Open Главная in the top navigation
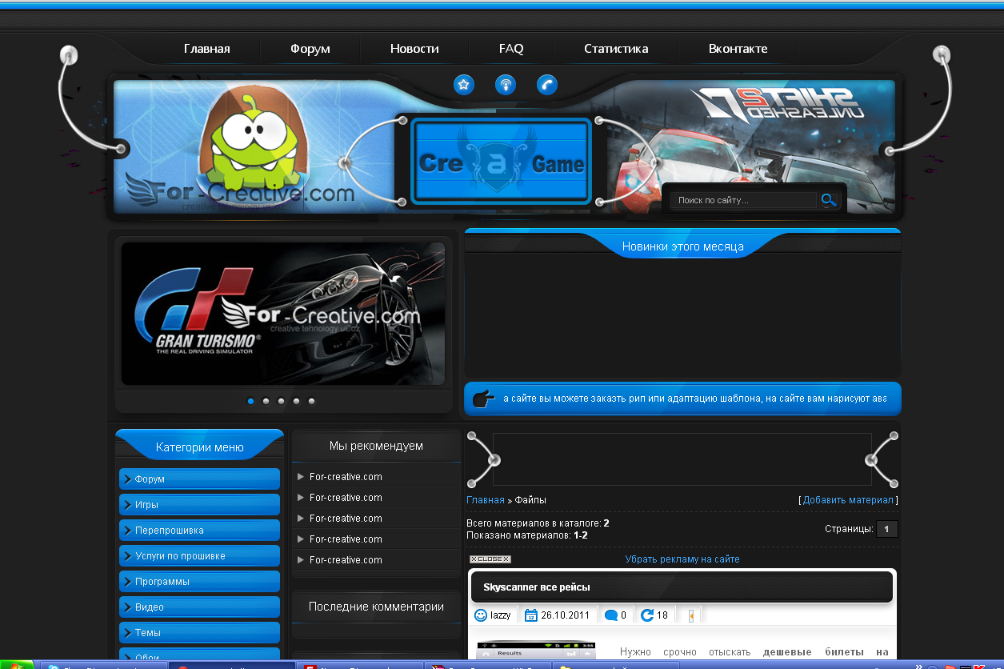Viewport: 1004px width, 669px height. 207,49
